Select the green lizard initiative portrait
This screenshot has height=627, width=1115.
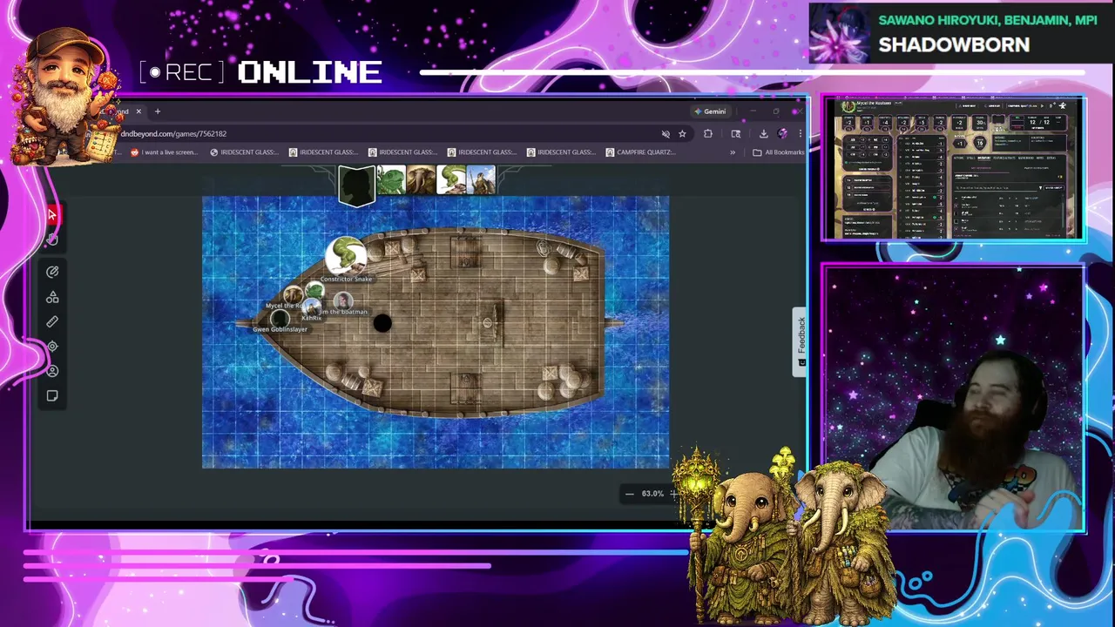coord(390,180)
